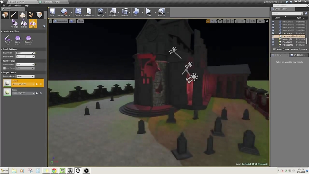This screenshot has width=309, height=174.
Task: Open the Content browser from the toolbar
Action: pos(78,13)
